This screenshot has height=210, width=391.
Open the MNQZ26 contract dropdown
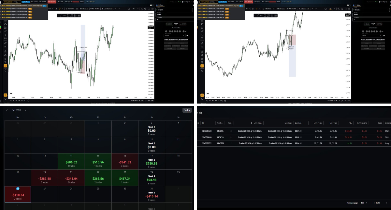pyautogui.click(x=174, y=10)
